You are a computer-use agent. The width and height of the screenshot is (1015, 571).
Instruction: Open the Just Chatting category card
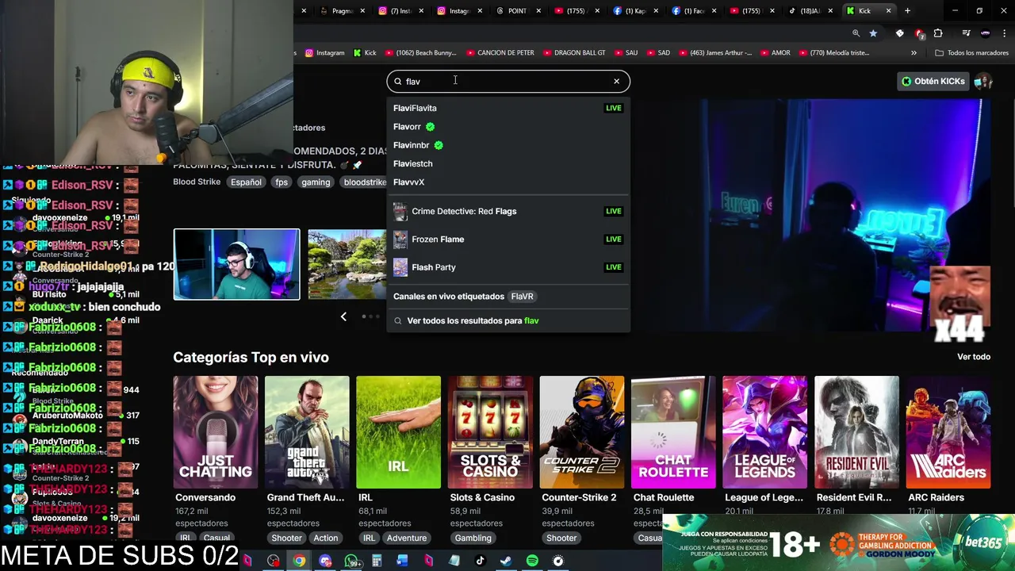215,432
